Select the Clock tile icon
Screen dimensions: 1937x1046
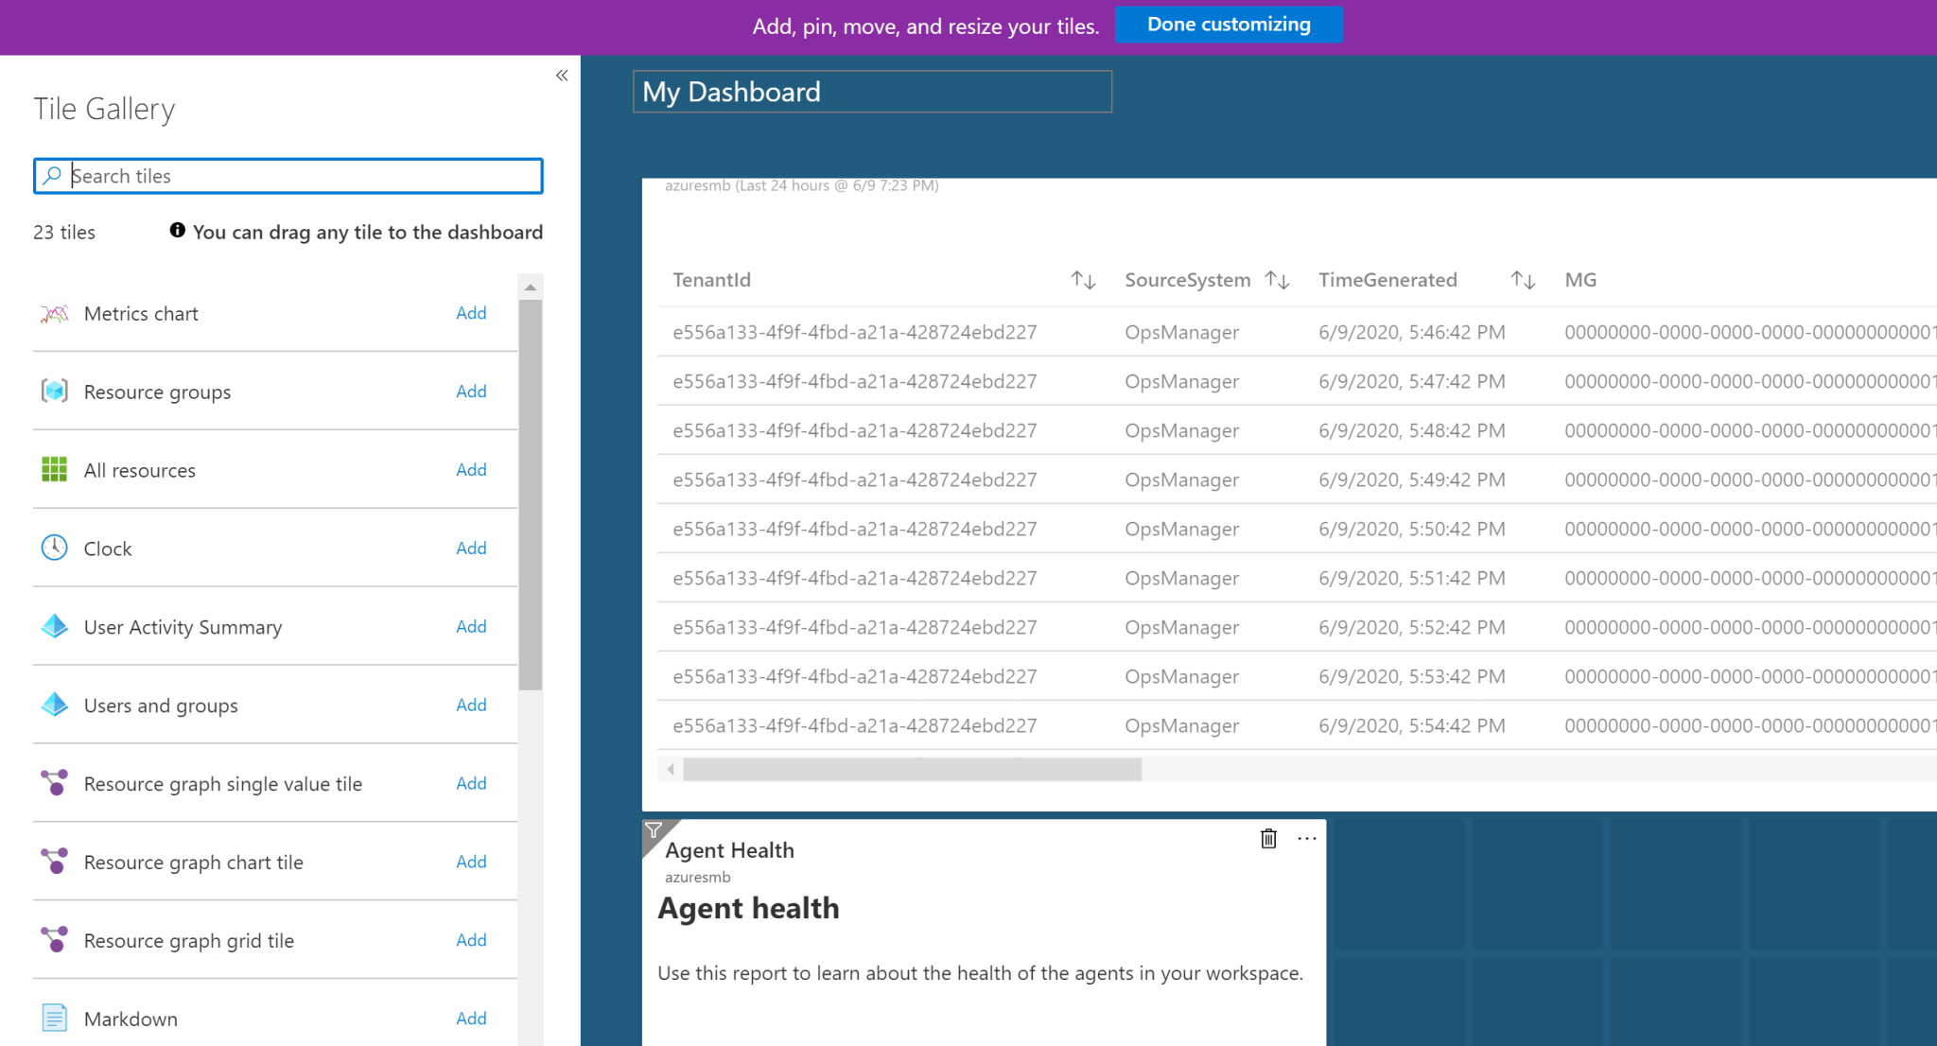(54, 548)
